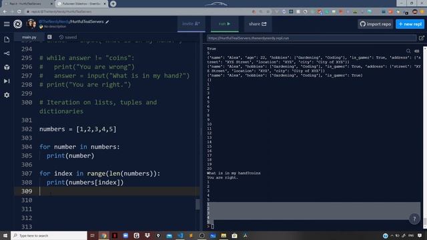Open Task View on the Windows taskbar
427x240 pixels.
tap(92, 235)
